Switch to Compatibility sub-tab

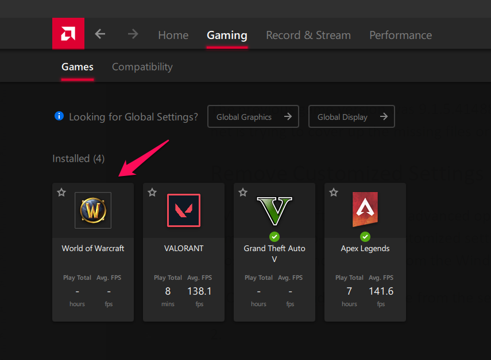pyautogui.click(x=142, y=67)
